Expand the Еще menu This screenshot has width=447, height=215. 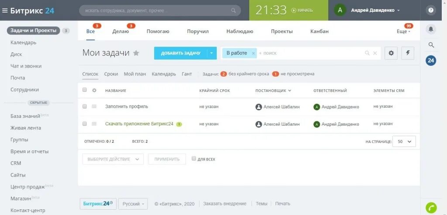click(x=403, y=31)
